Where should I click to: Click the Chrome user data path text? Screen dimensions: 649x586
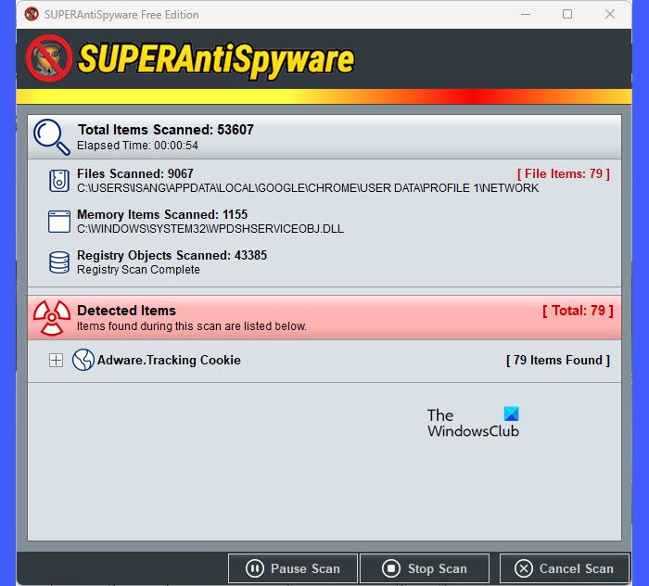point(308,188)
